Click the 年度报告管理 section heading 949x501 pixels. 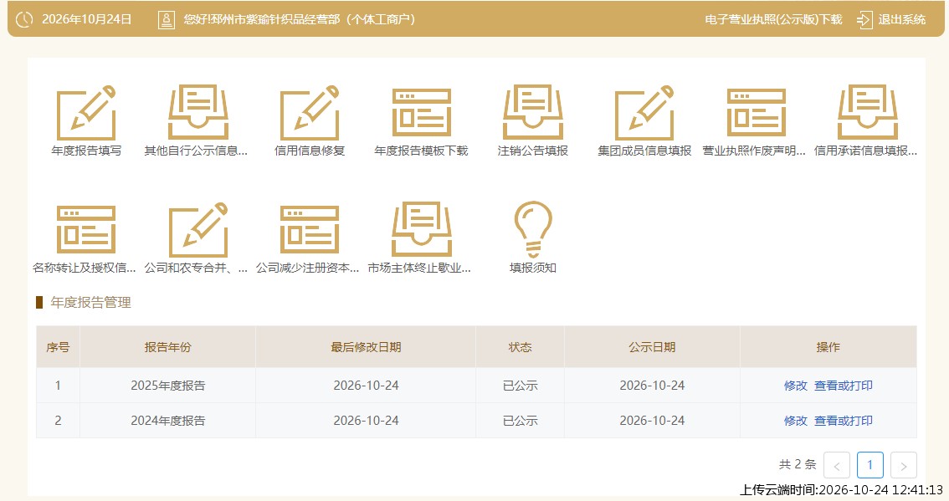pos(90,303)
